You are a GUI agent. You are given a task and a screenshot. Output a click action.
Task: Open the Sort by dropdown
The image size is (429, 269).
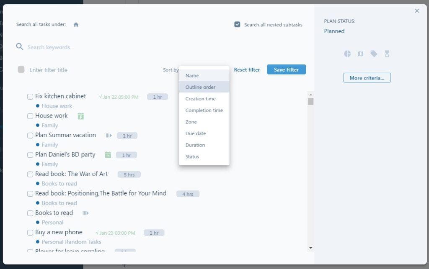click(x=171, y=70)
